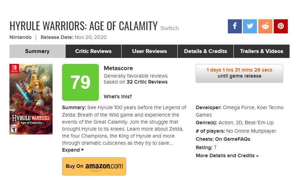292x178 pixels.
Task: Switch to the User Reviews tab
Action: [149, 51]
